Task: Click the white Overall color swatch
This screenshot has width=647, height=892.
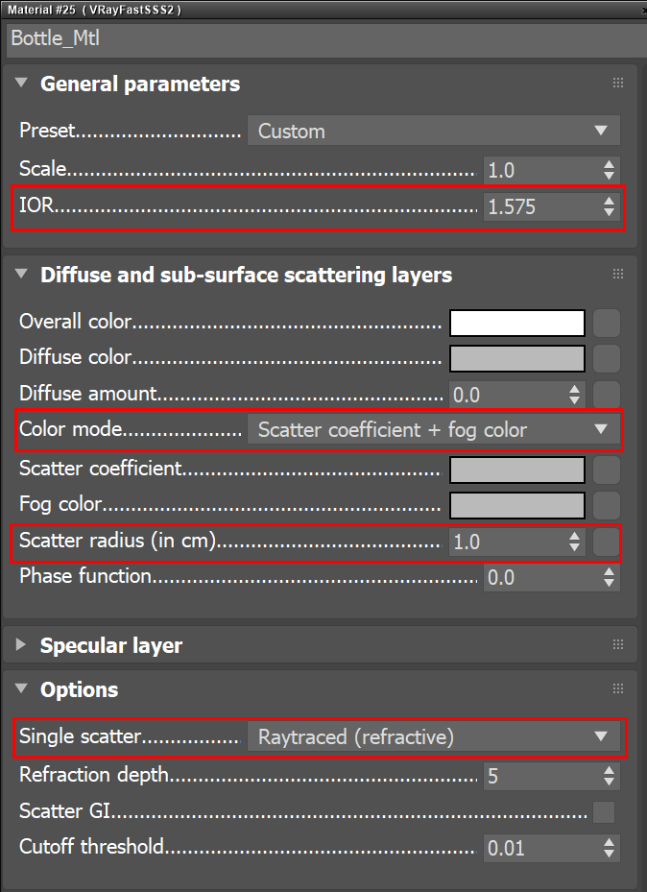Action: click(517, 323)
